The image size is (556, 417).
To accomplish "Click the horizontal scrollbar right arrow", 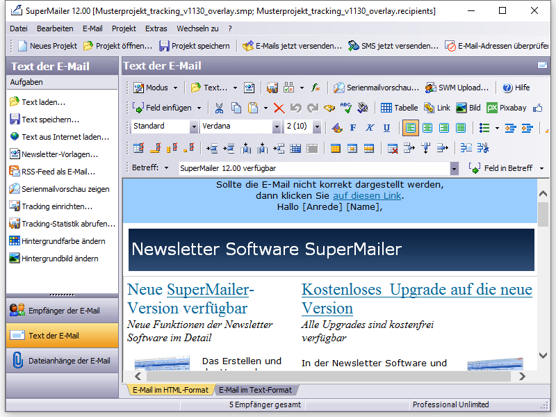I will click(522, 376).
